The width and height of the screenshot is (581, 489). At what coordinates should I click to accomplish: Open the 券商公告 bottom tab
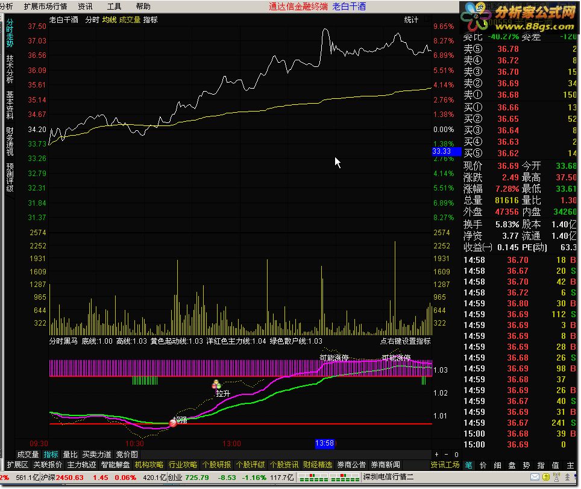coord(351,465)
